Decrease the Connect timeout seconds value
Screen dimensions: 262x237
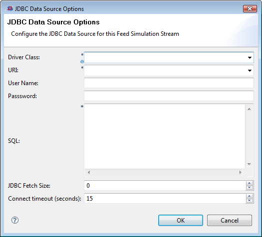[x=250, y=201]
